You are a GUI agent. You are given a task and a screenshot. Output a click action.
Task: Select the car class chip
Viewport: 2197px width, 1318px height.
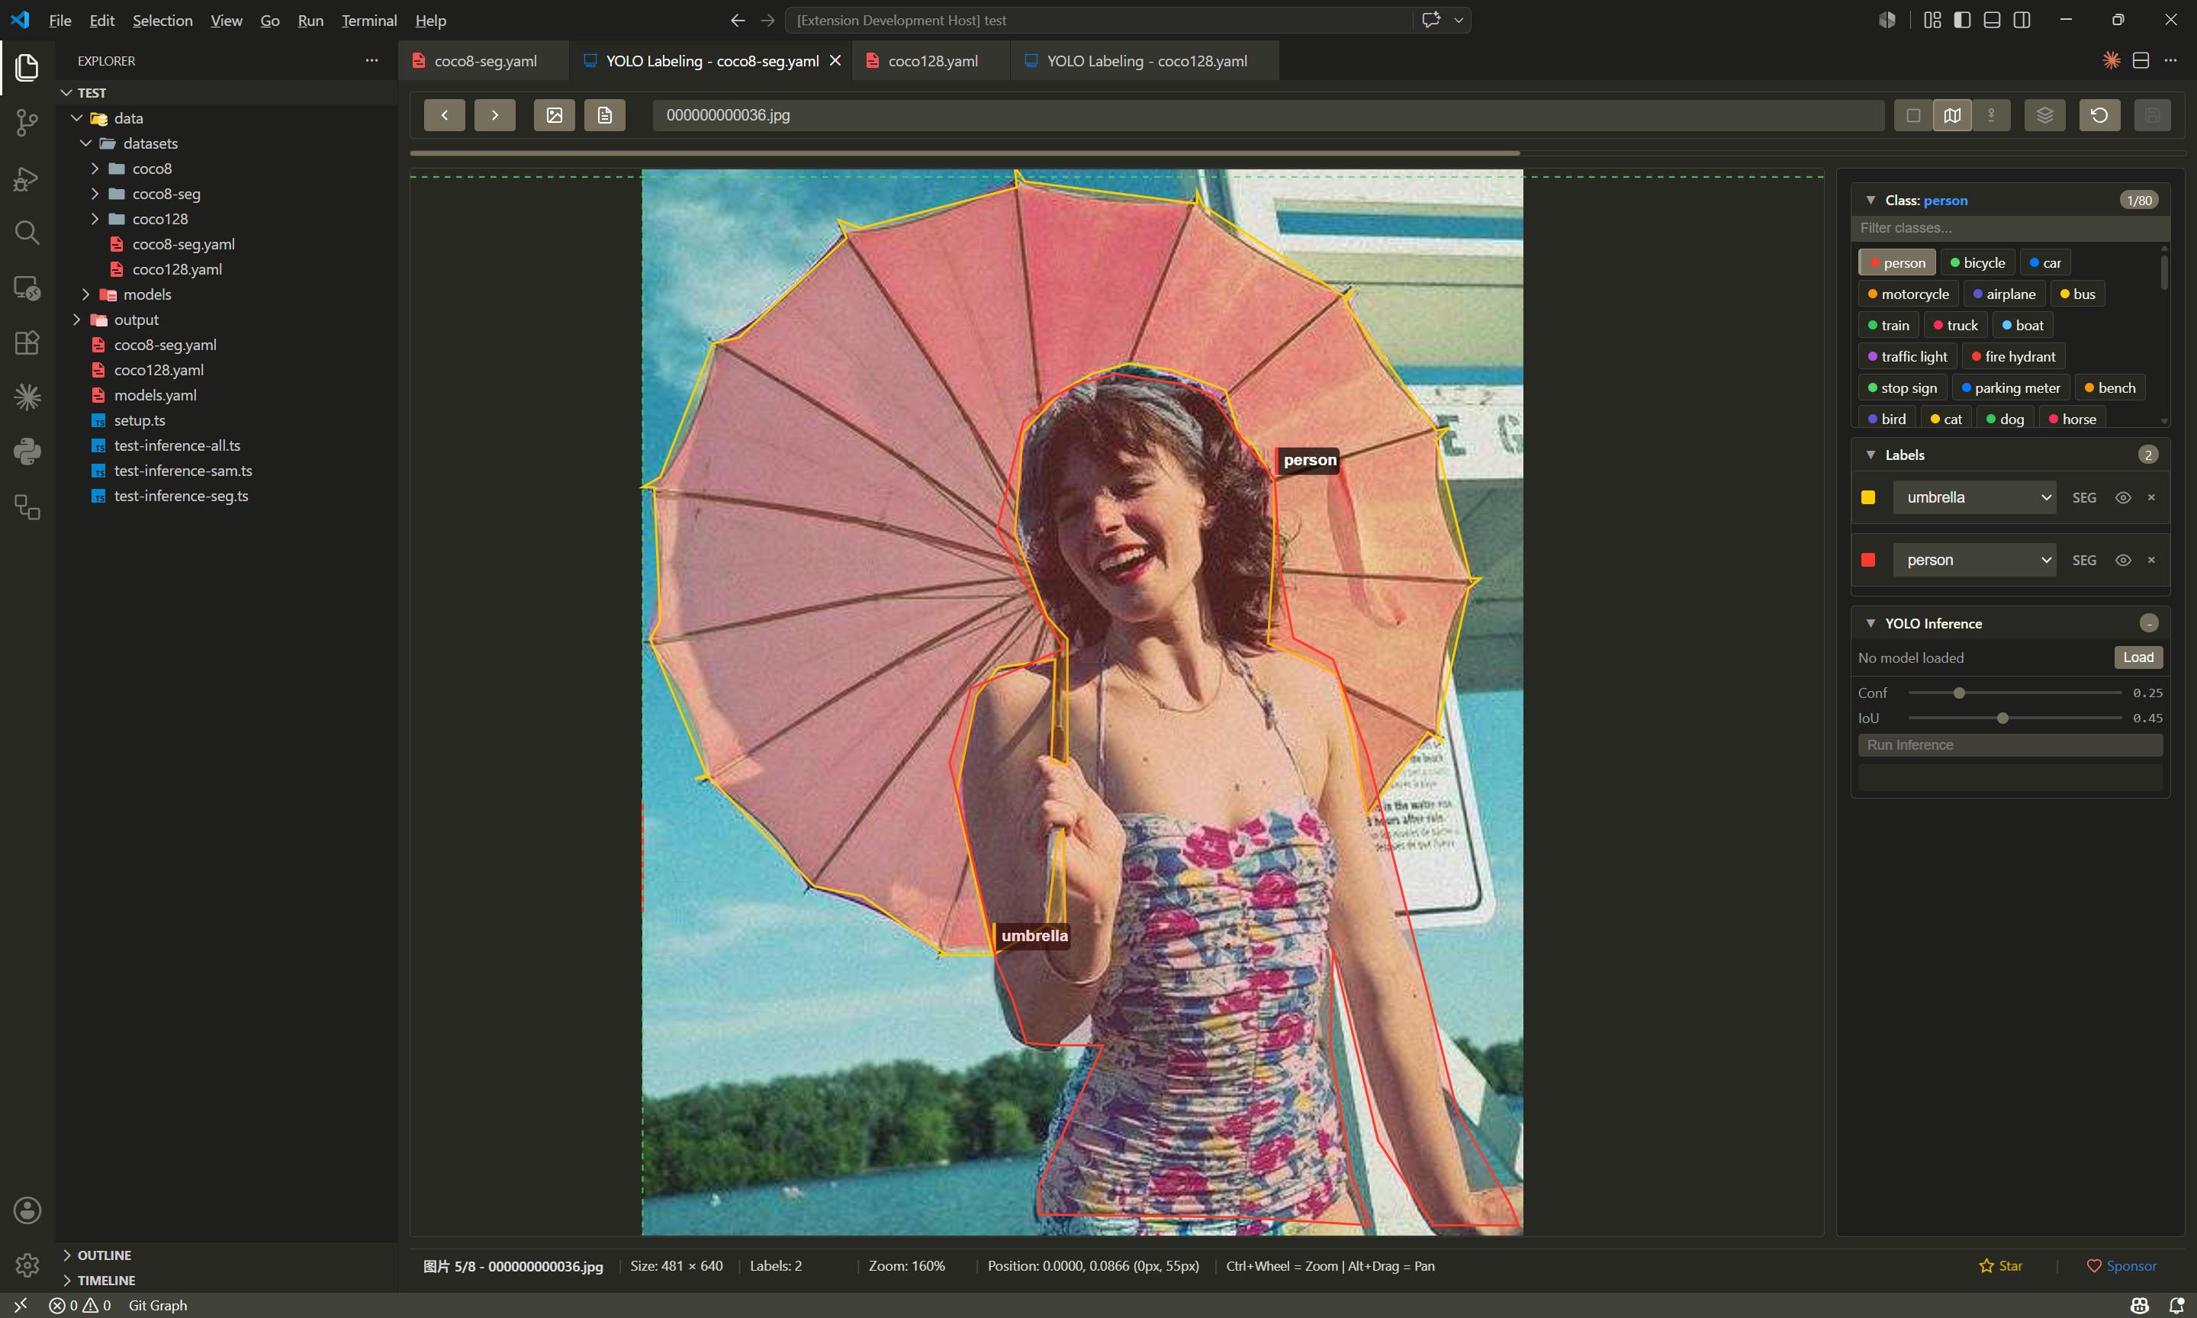[x=2045, y=263]
